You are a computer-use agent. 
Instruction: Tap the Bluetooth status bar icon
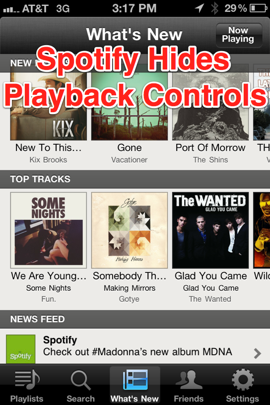[x=215, y=8]
